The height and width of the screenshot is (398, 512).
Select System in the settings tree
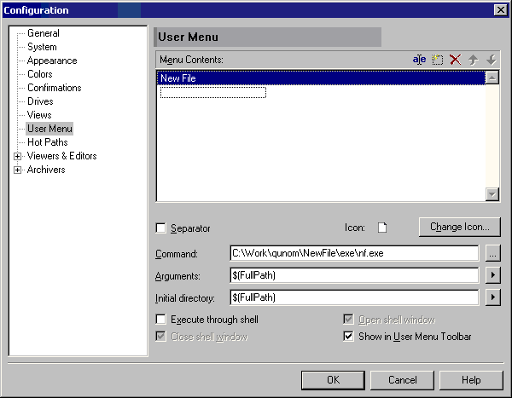[x=42, y=47]
